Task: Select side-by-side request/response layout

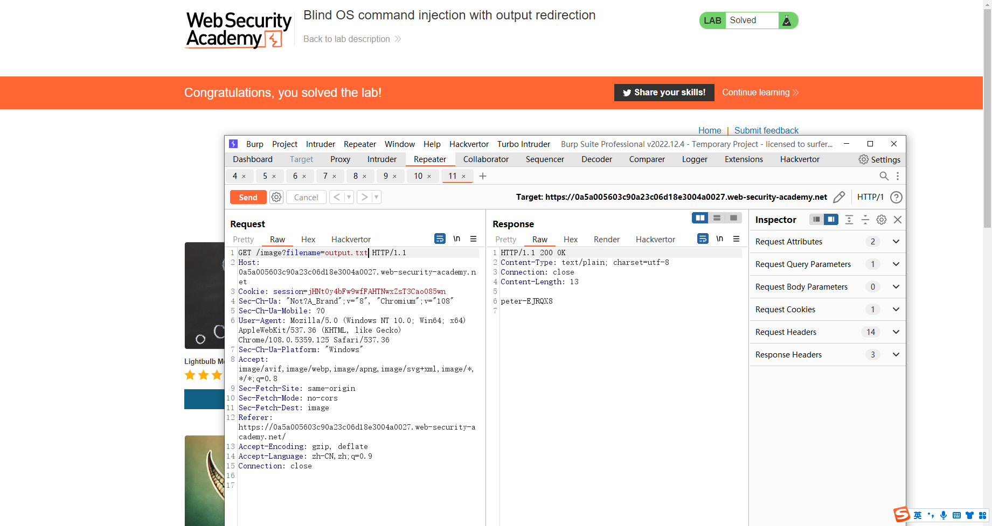Action: pyautogui.click(x=700, y=218)
